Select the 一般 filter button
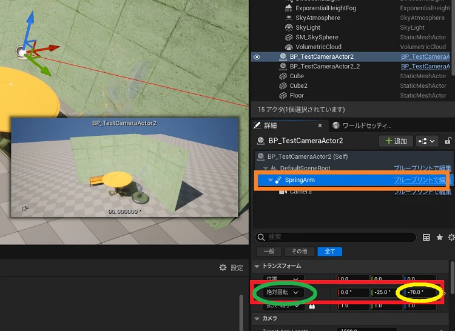The image size is (455, 331). click(x=269, y=252)
